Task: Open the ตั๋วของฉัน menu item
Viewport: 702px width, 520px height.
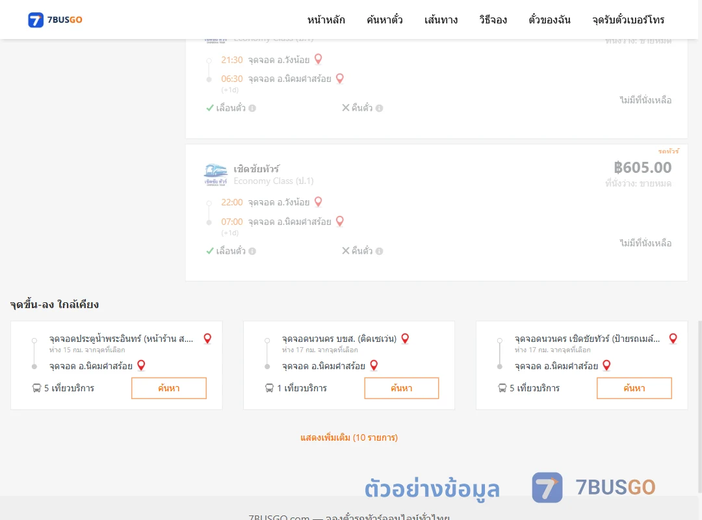Action: point(549,19)
